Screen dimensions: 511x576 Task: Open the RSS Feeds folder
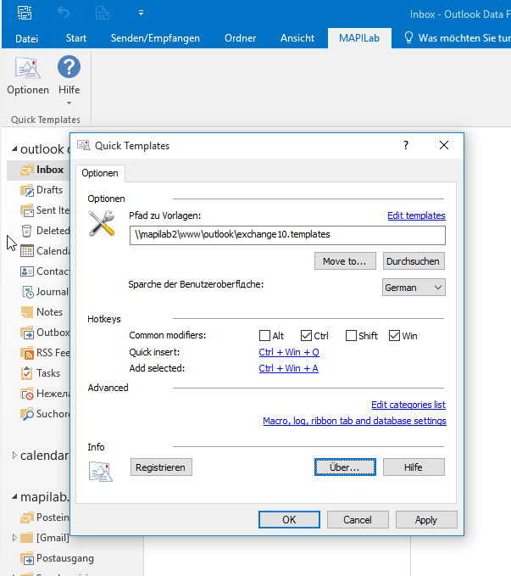point(45,353)
